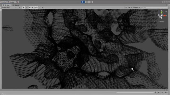Click the Pause button
Image resolution: width=170 pixels, height=95 pixels.
[87, 2]
